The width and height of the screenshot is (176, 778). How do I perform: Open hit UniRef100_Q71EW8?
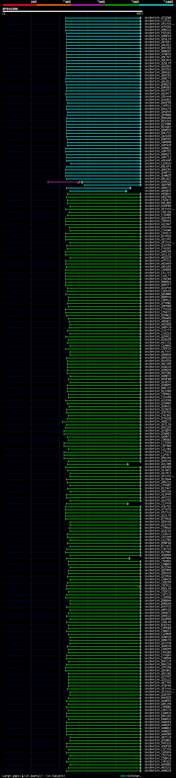pos(158,18)
